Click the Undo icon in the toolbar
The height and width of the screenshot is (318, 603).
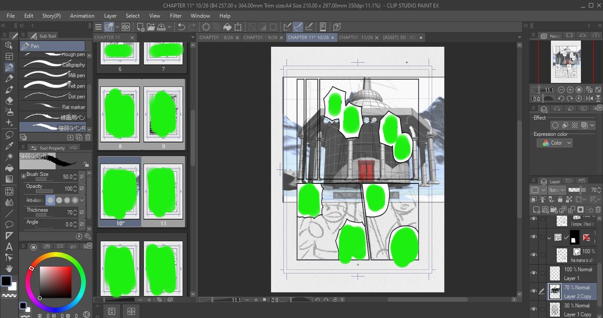181,26
